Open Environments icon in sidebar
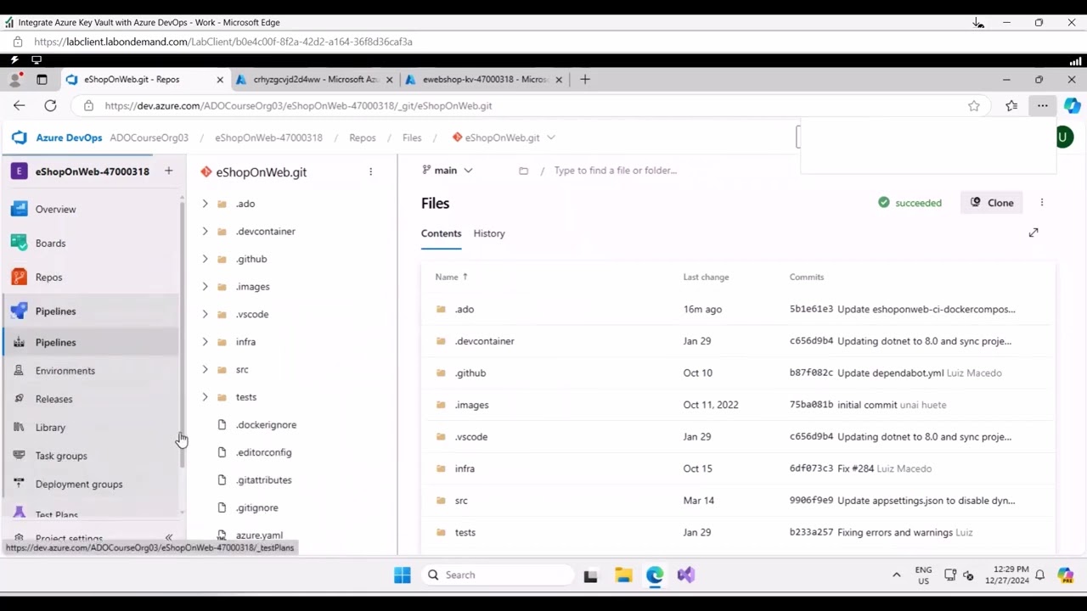 (x=19, y=371)
